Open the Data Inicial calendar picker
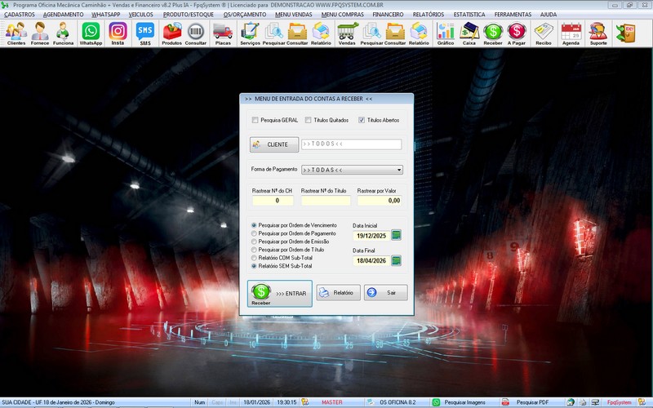 click(x=397, y=235)
